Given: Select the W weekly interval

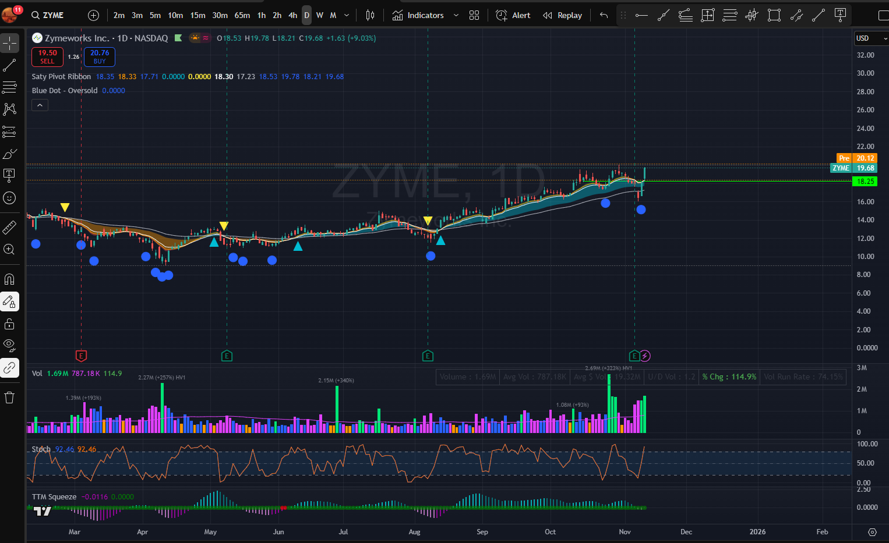Looking at the screenshot, I should 319,15.
